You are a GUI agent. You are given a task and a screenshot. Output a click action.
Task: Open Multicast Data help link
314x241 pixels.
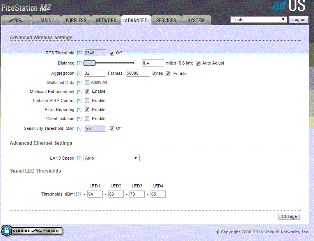click(x=79, y=83)
